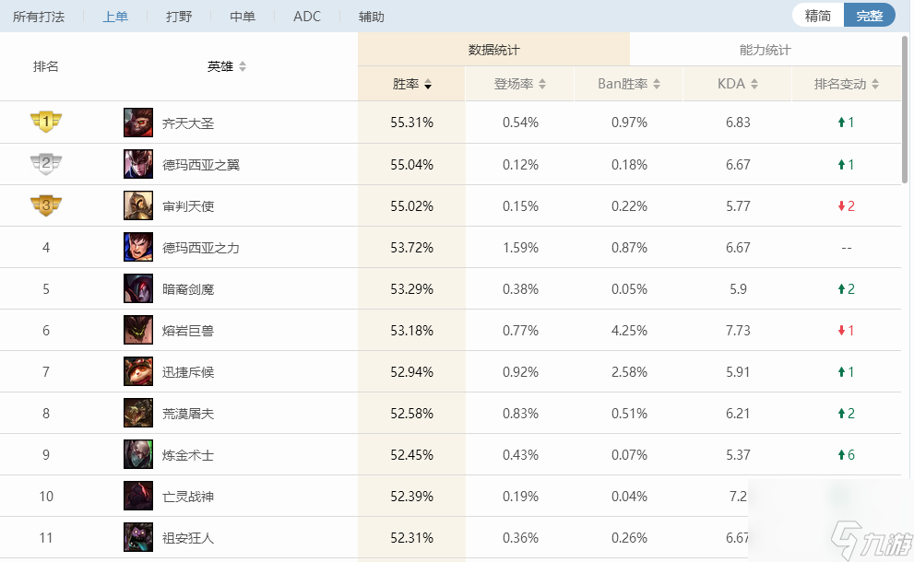914x562 pixels.
Task: Select the 上单 top lane tab
Action: click(x=115, y=17)
